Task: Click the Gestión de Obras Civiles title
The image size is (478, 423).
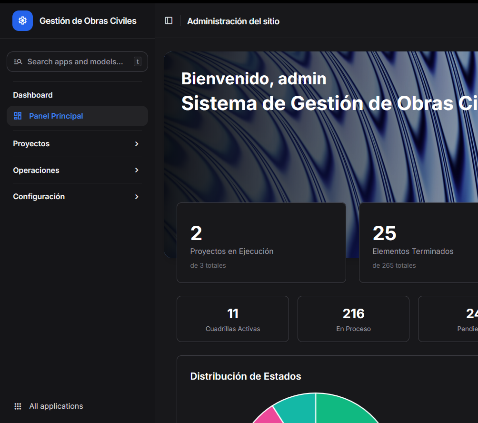Action: pos(88,21)
